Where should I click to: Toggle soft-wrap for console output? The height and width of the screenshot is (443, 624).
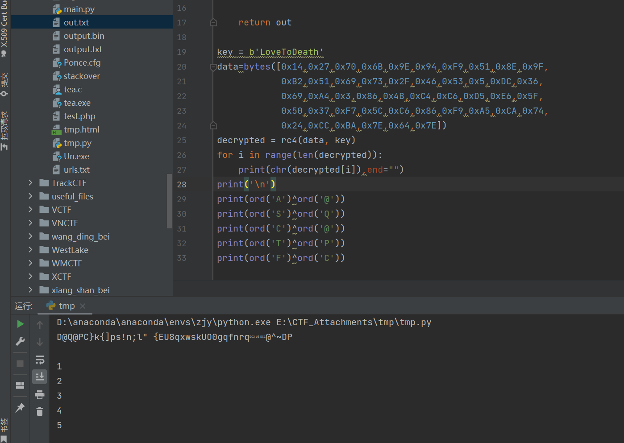tap(40, 360)
